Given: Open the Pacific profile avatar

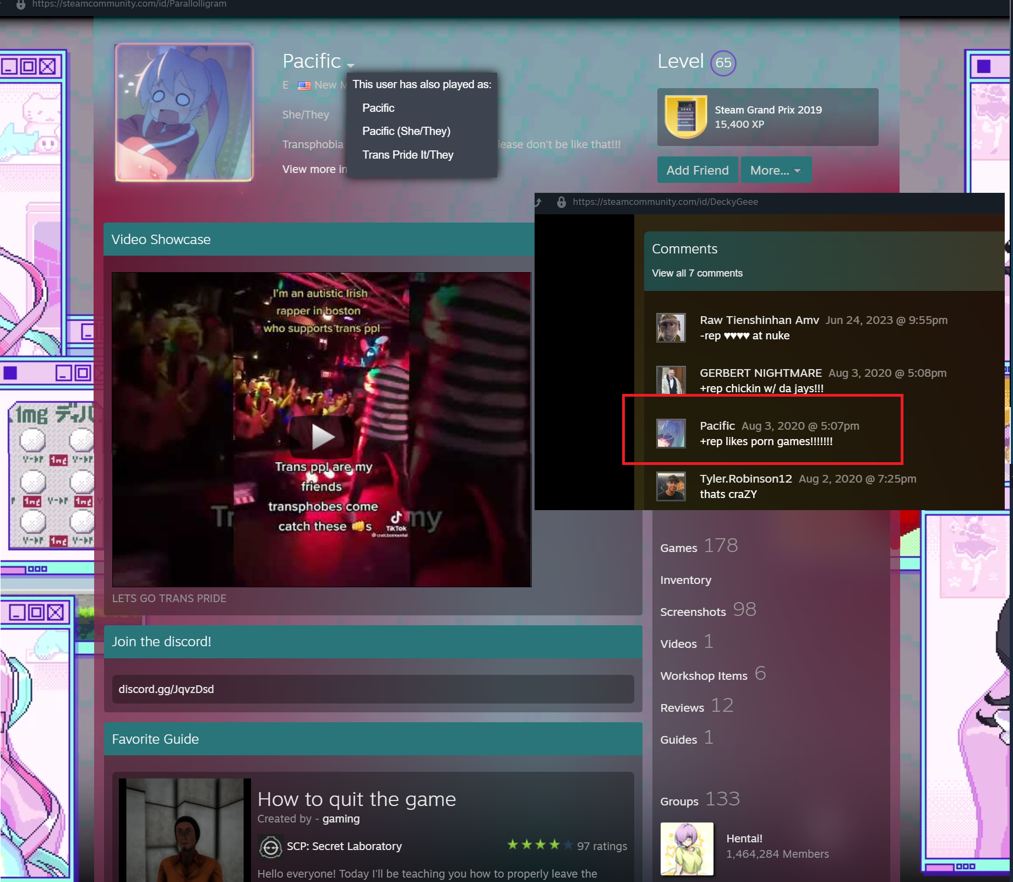Looking at the screenshot, I should (184, 112).
